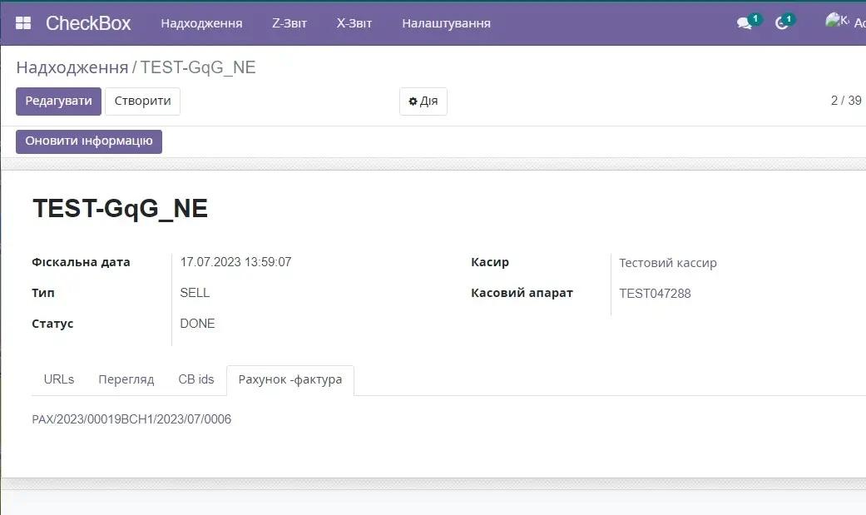Open the Налаштування menu

tap(446, 23)
